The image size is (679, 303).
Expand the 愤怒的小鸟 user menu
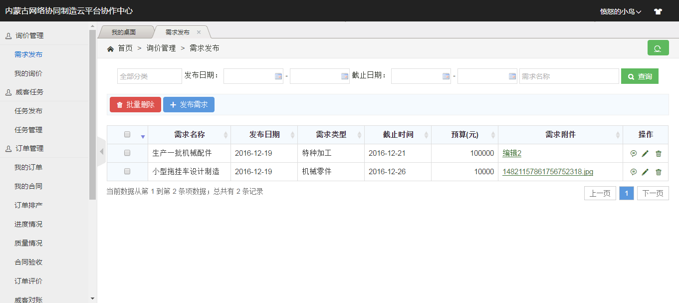point(620,11)
